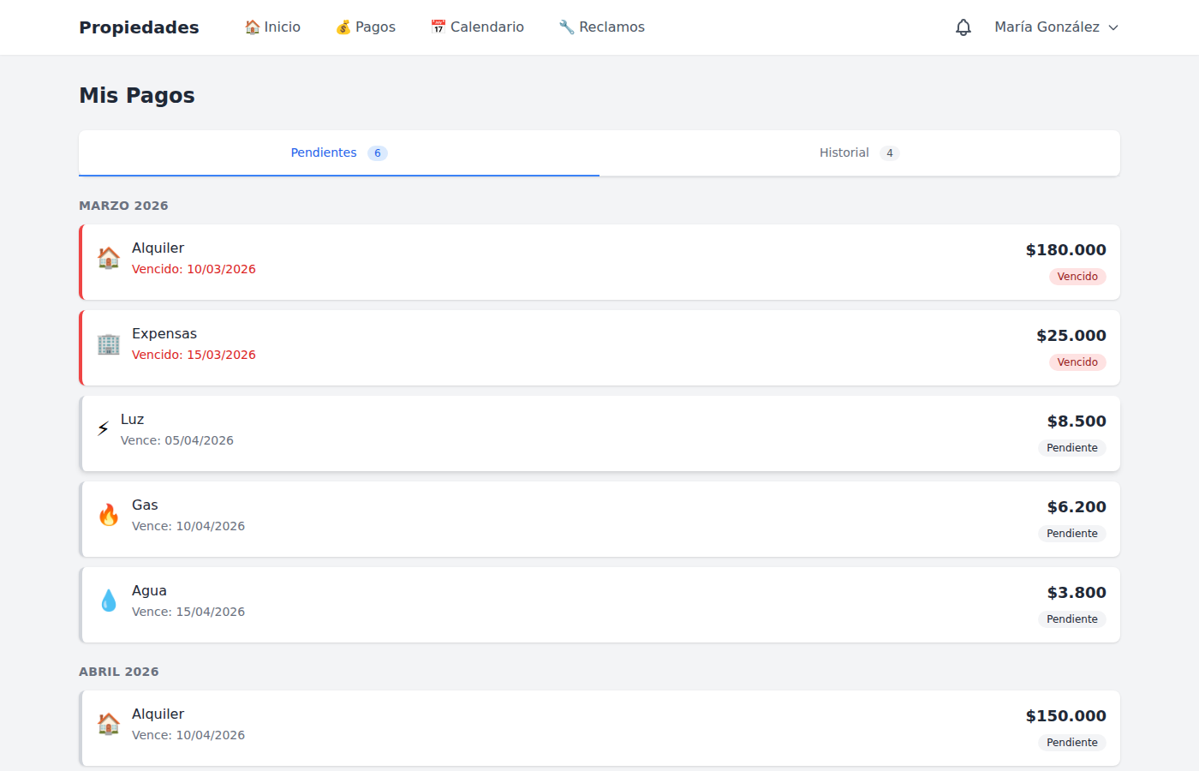
Task: Open the Calendario page
Action: 477,27
